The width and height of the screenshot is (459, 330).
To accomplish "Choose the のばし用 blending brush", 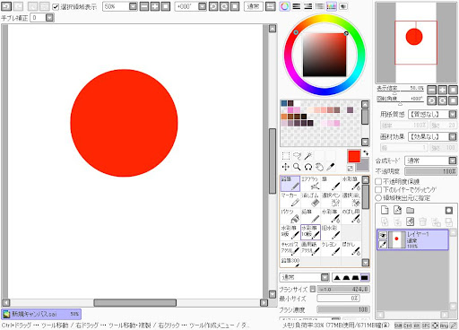I will tap(351, 216).
